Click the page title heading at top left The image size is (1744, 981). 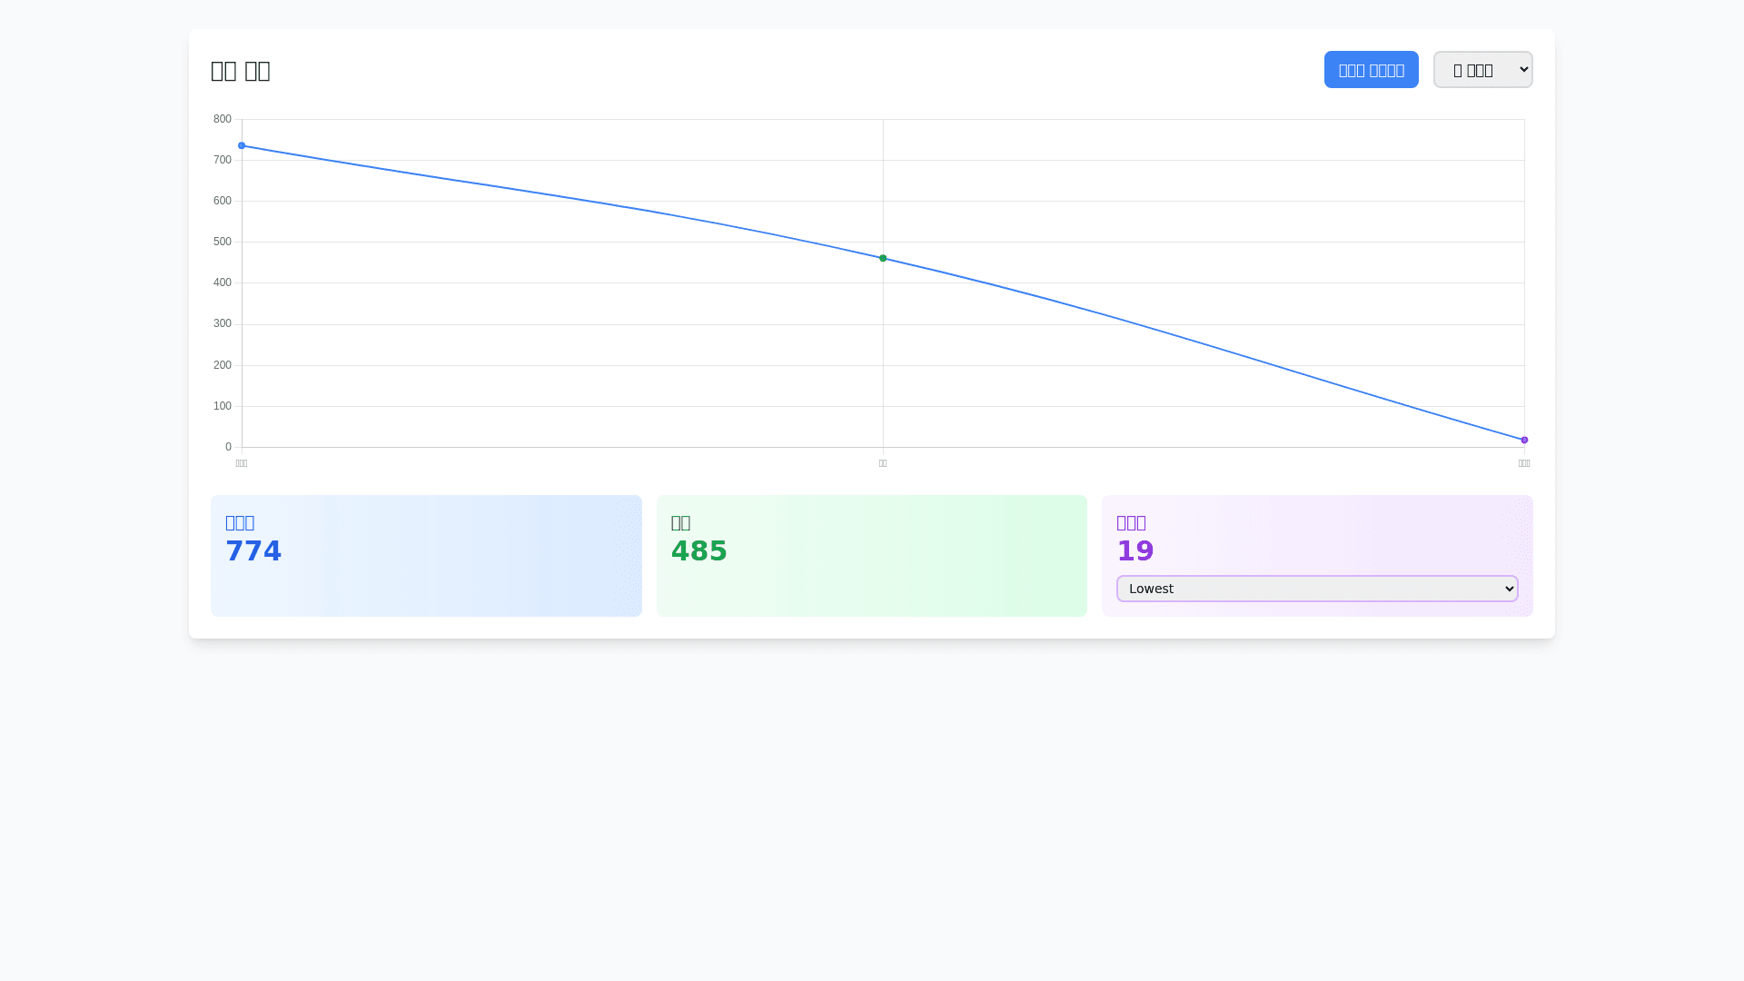pos(241,71)
